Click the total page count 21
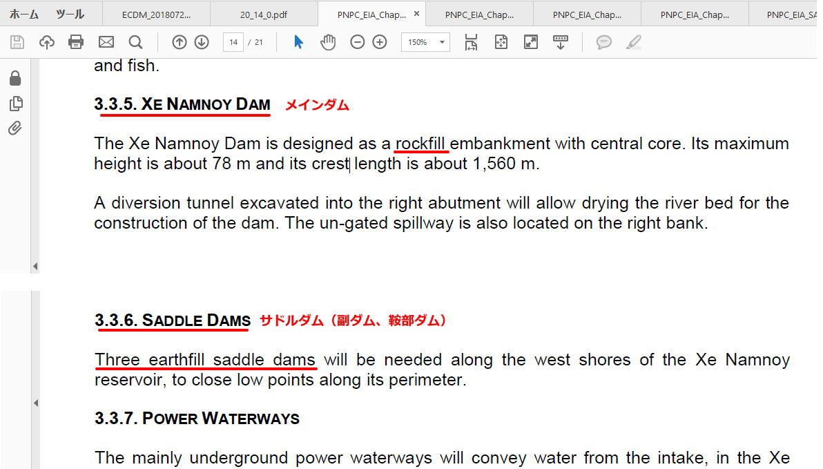The width and height of the screenshot is (823, 469). tap(259, 42)
